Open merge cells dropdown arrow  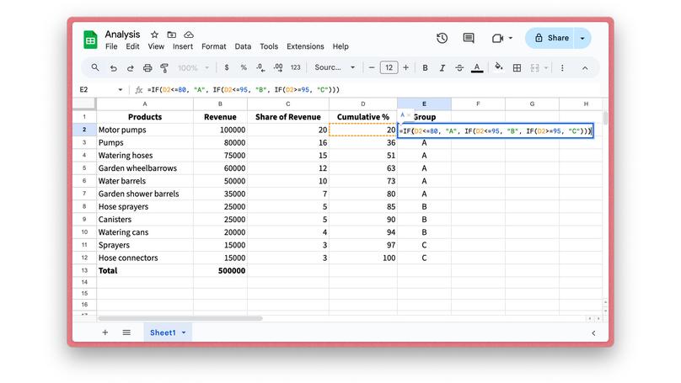click(x=546, y=67)
